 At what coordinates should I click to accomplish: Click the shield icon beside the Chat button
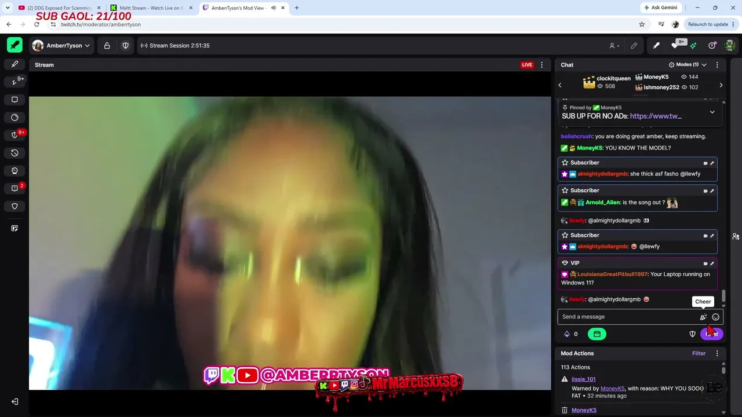(692, 334)
